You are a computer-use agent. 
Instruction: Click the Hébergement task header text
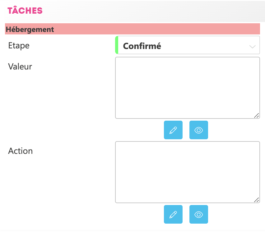[x=30, y=29]
